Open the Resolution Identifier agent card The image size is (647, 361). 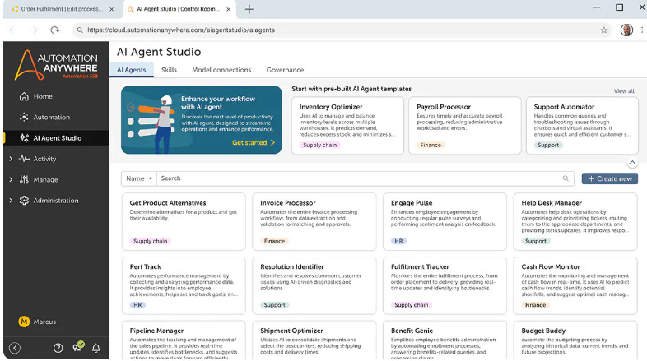[x=314, y=285]
